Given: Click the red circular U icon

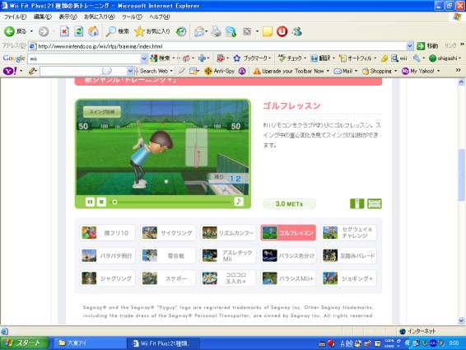Looking at the screenshot, I should tap(282, 31).
